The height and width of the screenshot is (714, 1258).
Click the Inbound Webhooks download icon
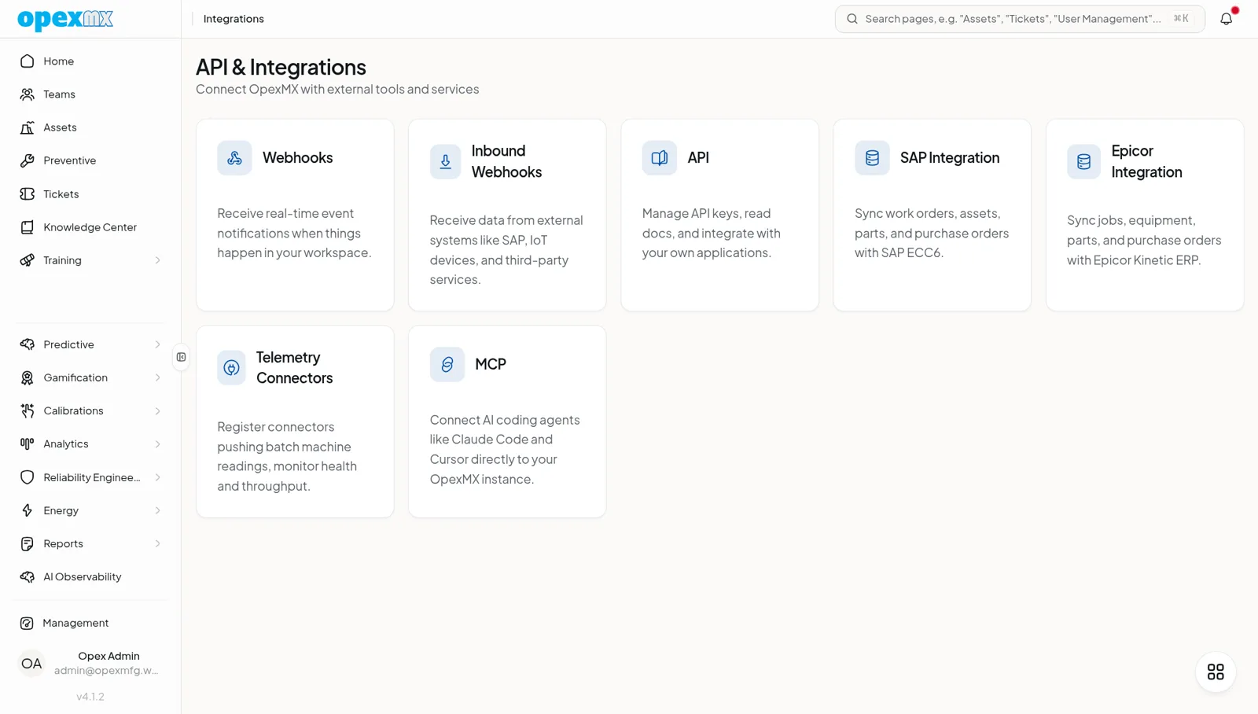445,161
